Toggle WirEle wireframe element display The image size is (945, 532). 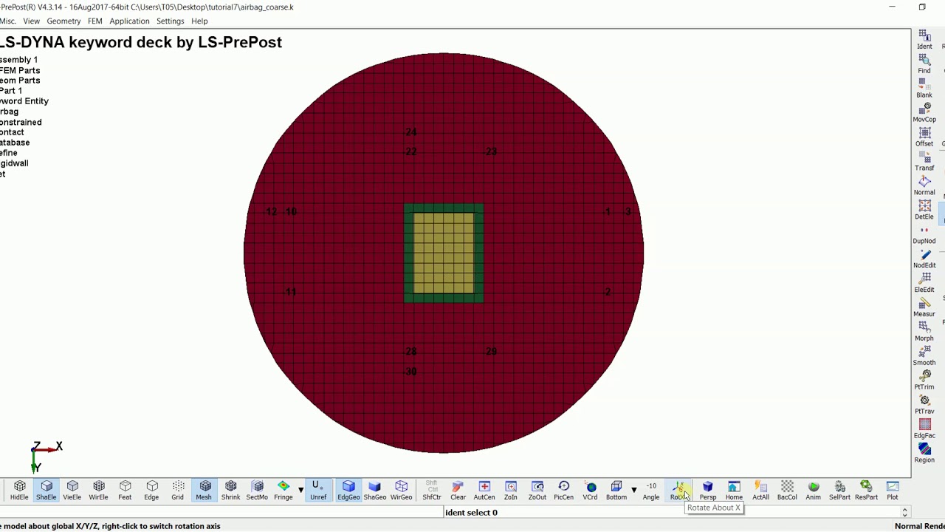tap(99, 490)
